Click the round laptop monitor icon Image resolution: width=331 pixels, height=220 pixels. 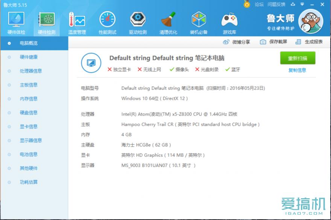(x=91, y=63)
